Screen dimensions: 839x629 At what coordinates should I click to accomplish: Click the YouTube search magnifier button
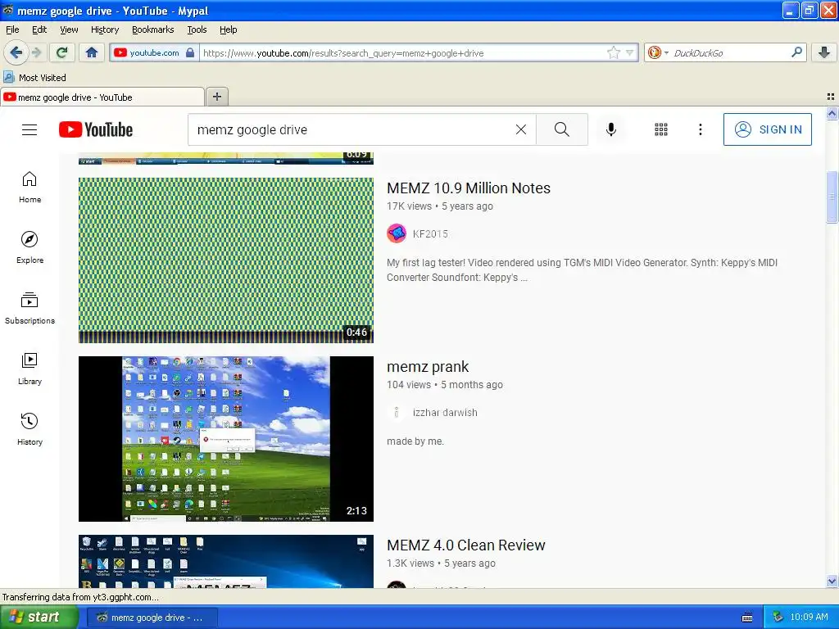pos(562,129)
